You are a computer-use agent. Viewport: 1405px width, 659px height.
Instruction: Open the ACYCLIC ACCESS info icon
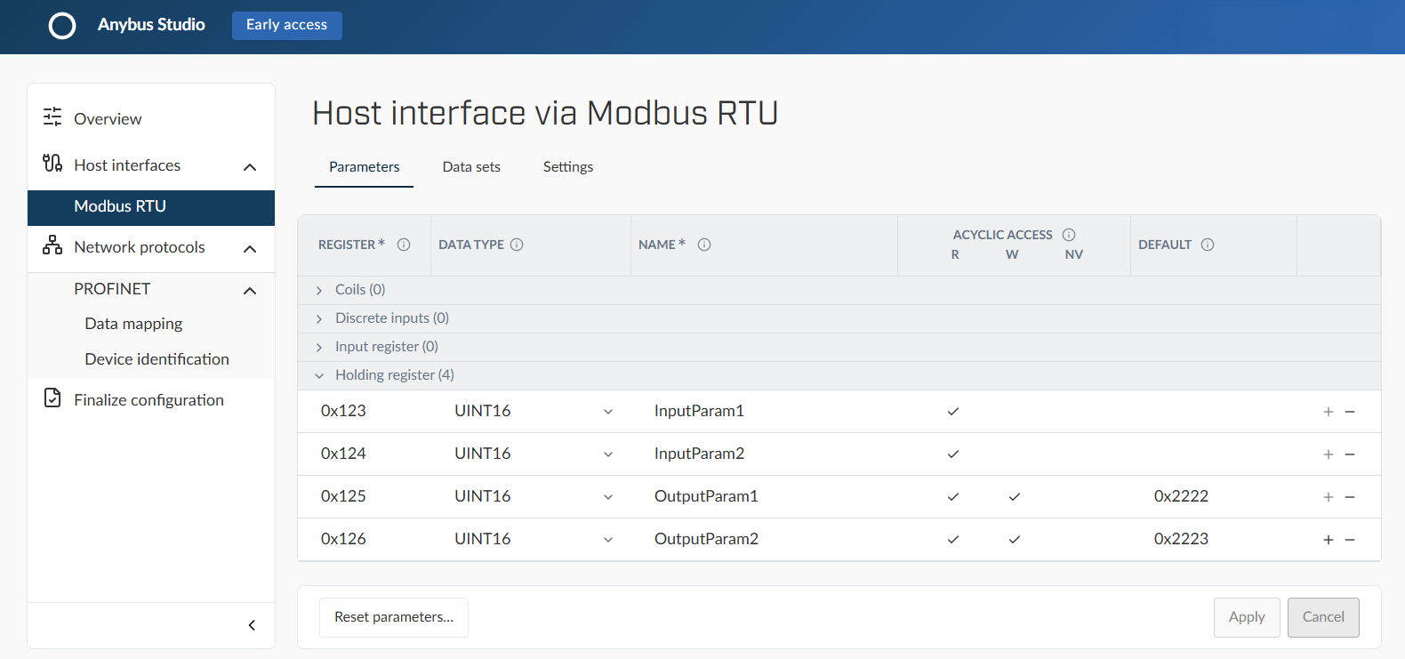pyautogui.click(x=1069, y=235)
